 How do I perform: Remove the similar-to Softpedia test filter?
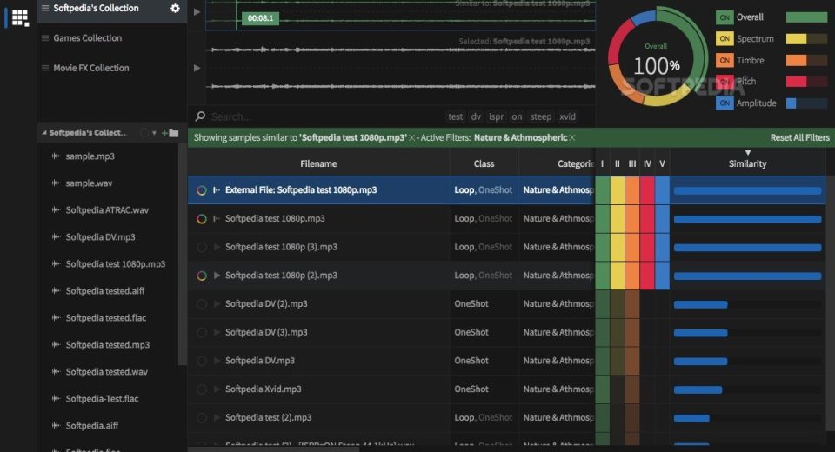tap(411, 138)
